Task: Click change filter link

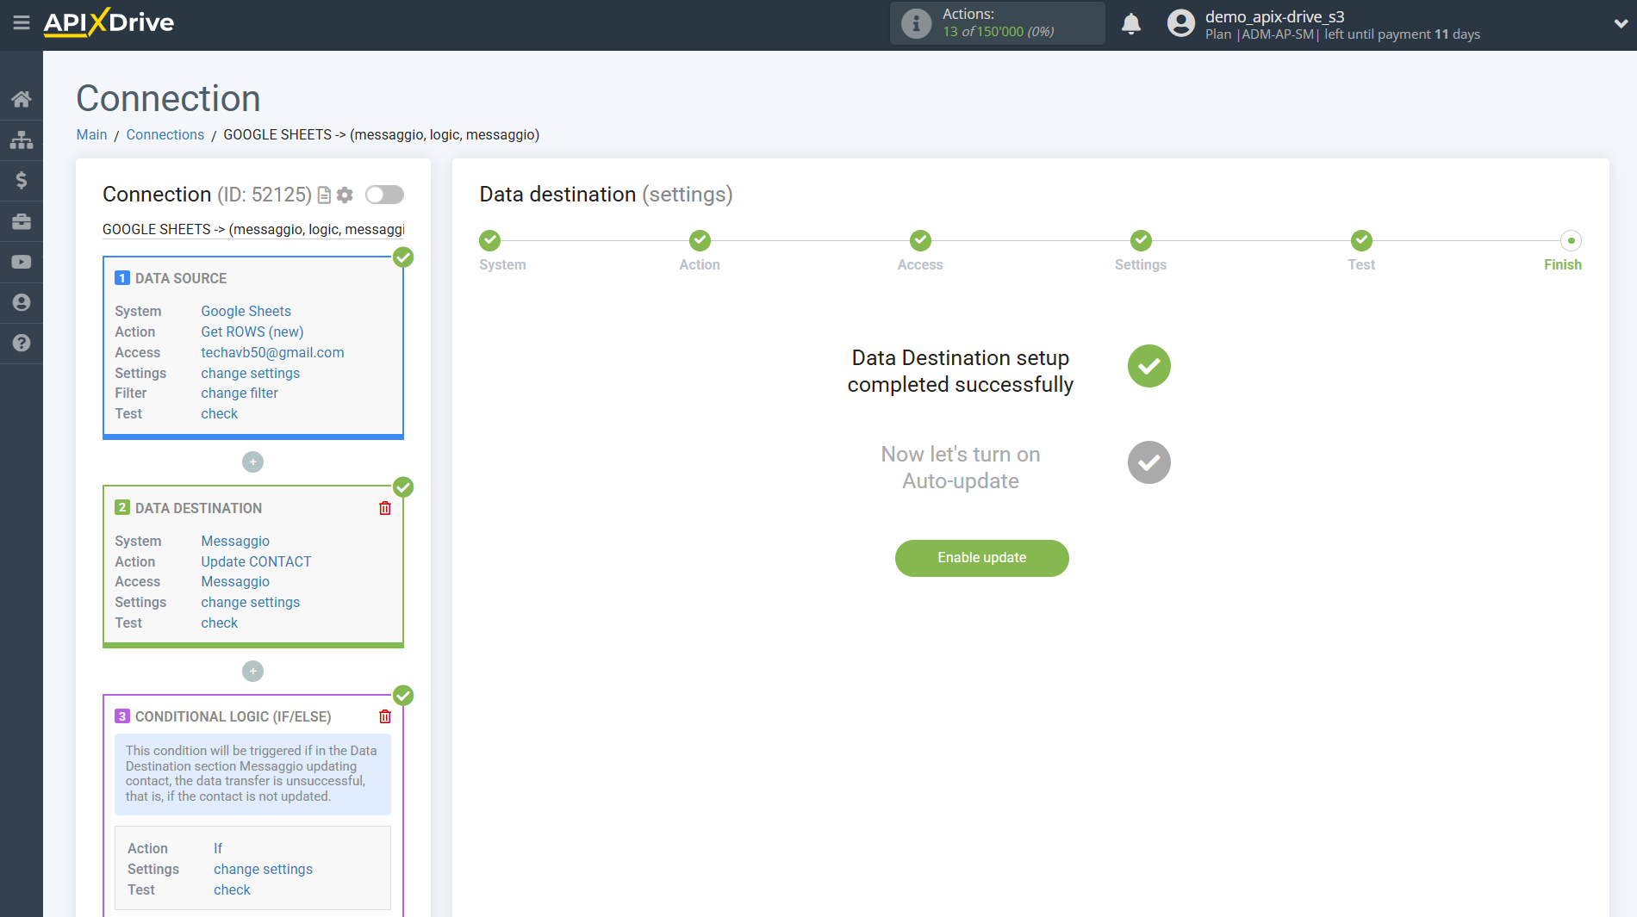Action: [x=240, y=393]
